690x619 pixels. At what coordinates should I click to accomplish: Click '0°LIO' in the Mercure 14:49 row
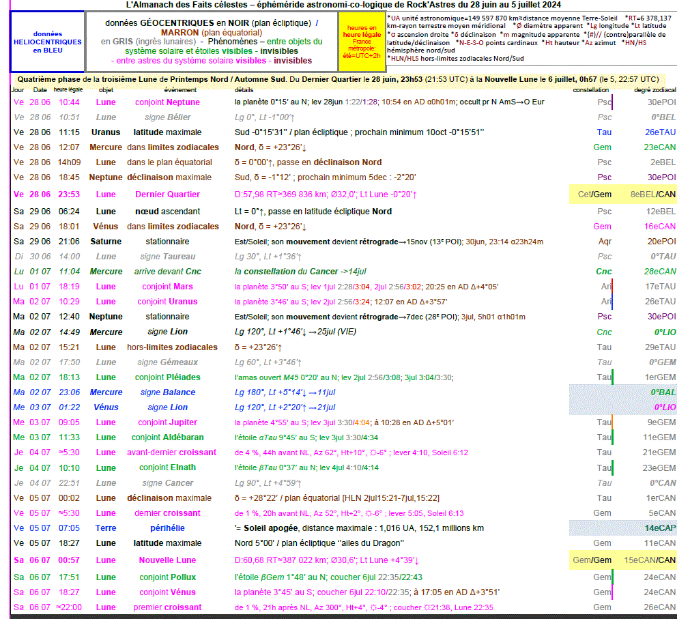[665, 332]
